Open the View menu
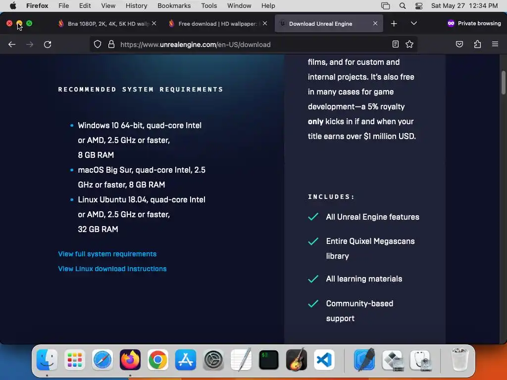The width and height of the screenshot is (507, 380). (108, 5)
